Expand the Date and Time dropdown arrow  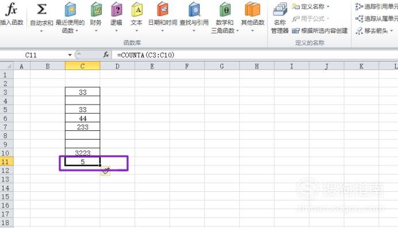pos(162,31)
